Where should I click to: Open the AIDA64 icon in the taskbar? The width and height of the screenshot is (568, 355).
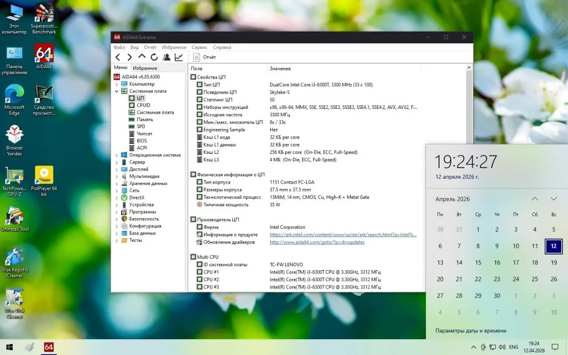click(48, 347)
